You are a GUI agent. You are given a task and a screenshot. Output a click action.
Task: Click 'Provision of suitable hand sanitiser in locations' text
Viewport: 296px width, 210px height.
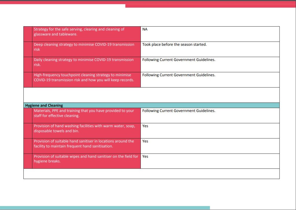[84, 144]
